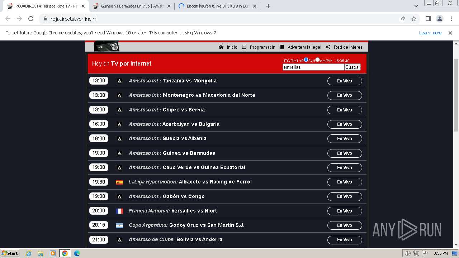Click the Argentina flag icon for Copa Argentina
Viewport: 459px width, 258px height.
click(119, 225)
